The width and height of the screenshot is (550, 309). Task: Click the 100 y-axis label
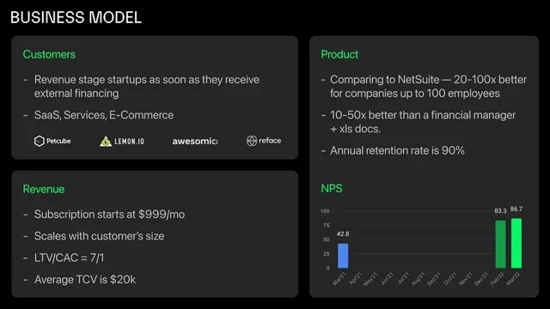click(325, 211)
